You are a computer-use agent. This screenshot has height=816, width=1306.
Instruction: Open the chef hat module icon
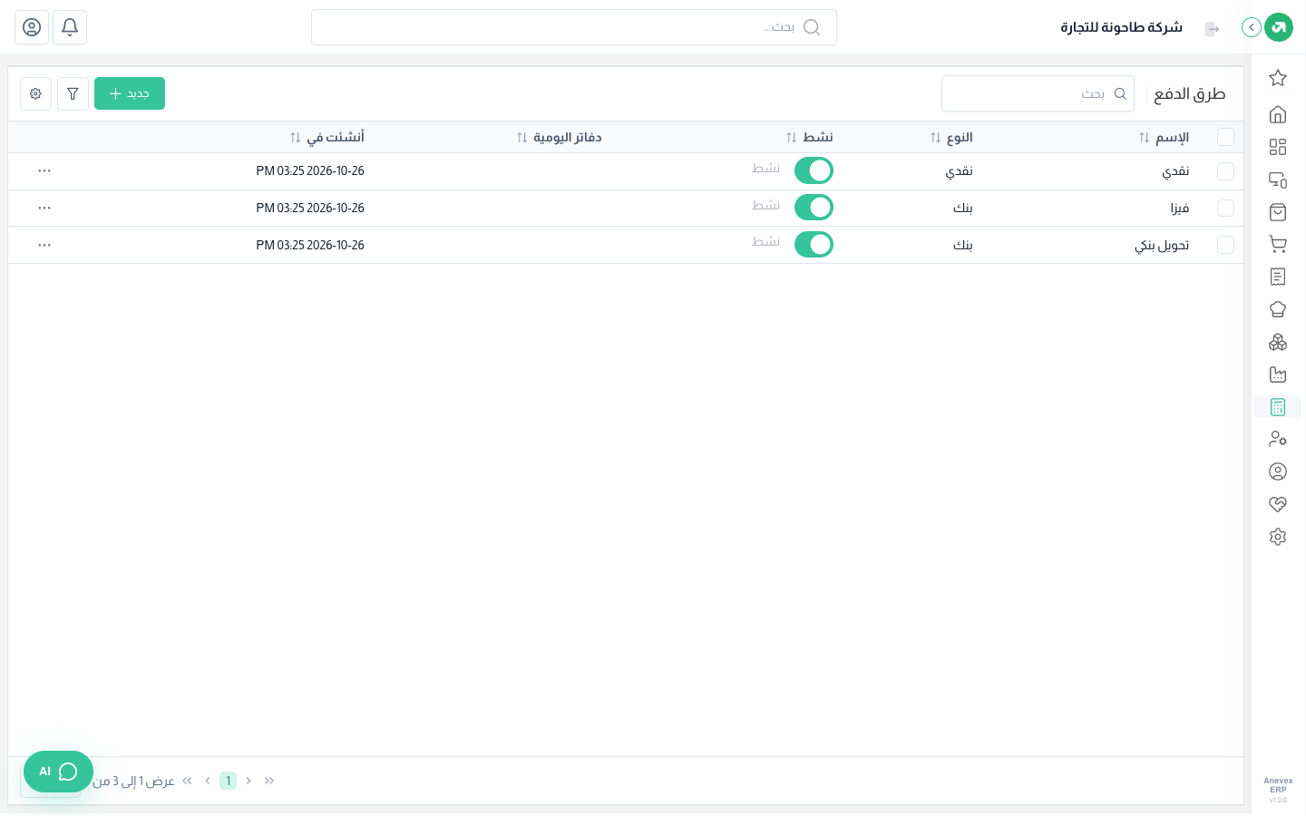coord(1278,309)
